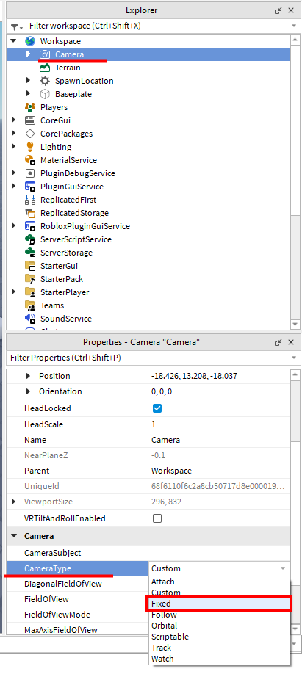Image resolution: width=302 pixels, height=677 pixels.
Task: Click the Explorer filter funnel icon
Action: click(15, 26)
